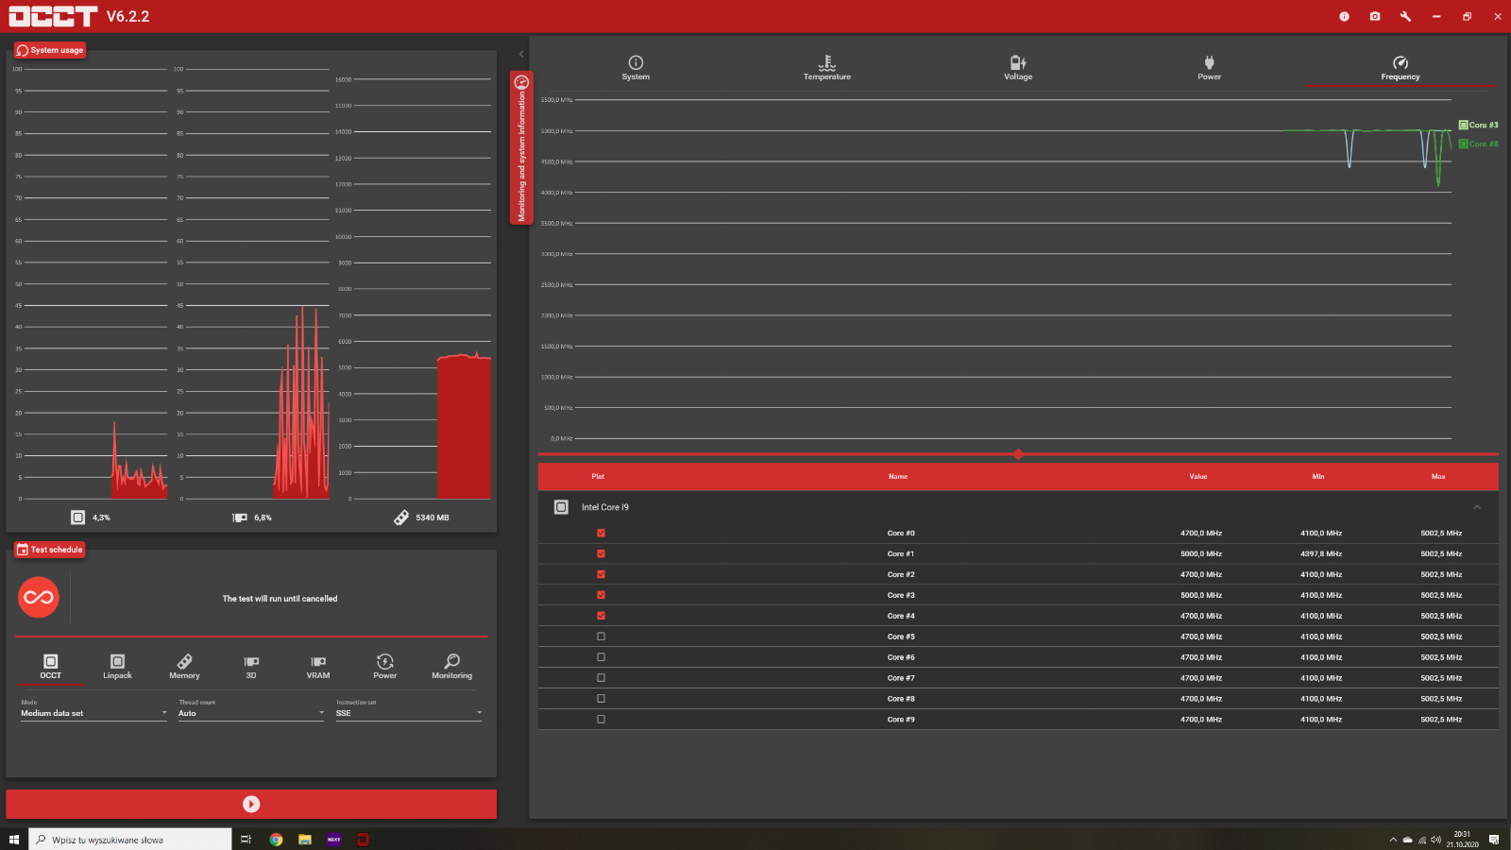Open File Explorer from the taskbar

point(305,839)
